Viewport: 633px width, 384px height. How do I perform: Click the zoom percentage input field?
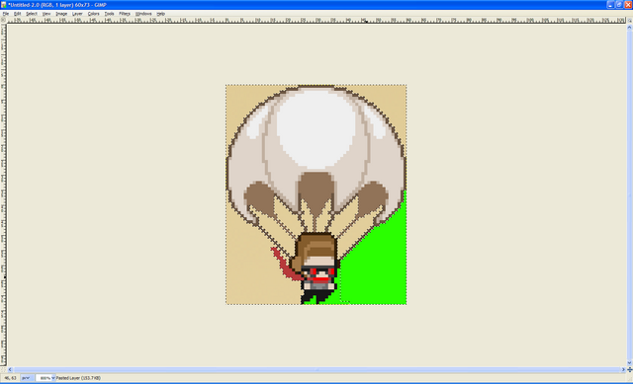(x=44, y=378)
